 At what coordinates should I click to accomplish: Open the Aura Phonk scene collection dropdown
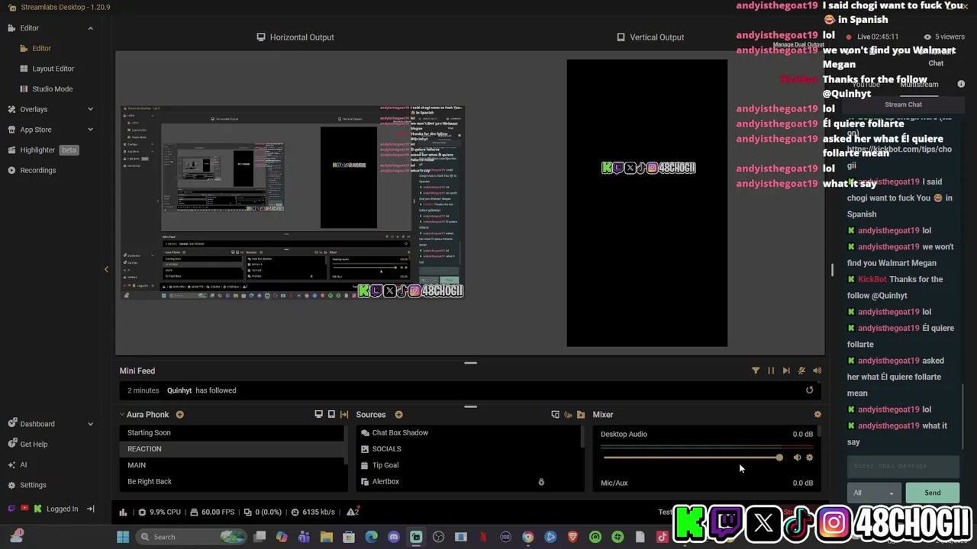[x=146, y=415]
